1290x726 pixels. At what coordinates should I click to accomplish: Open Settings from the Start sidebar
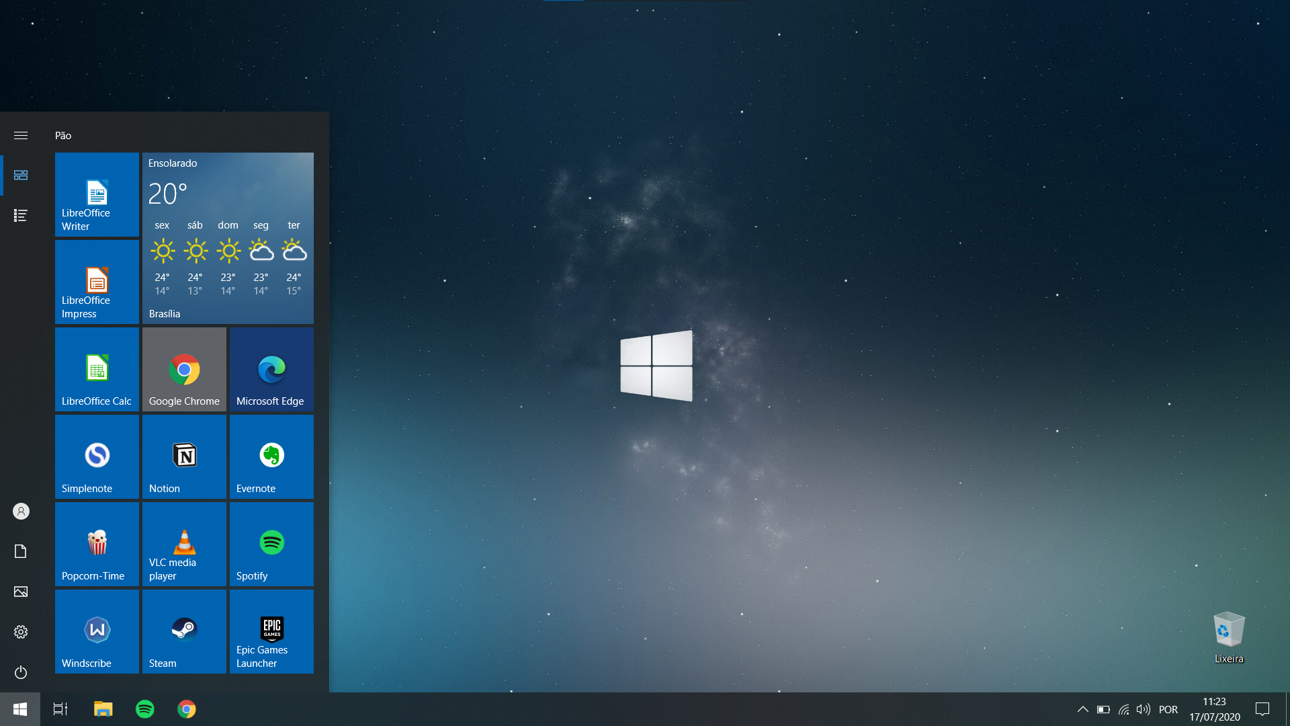pyautogui.click(x=21, y=632)
